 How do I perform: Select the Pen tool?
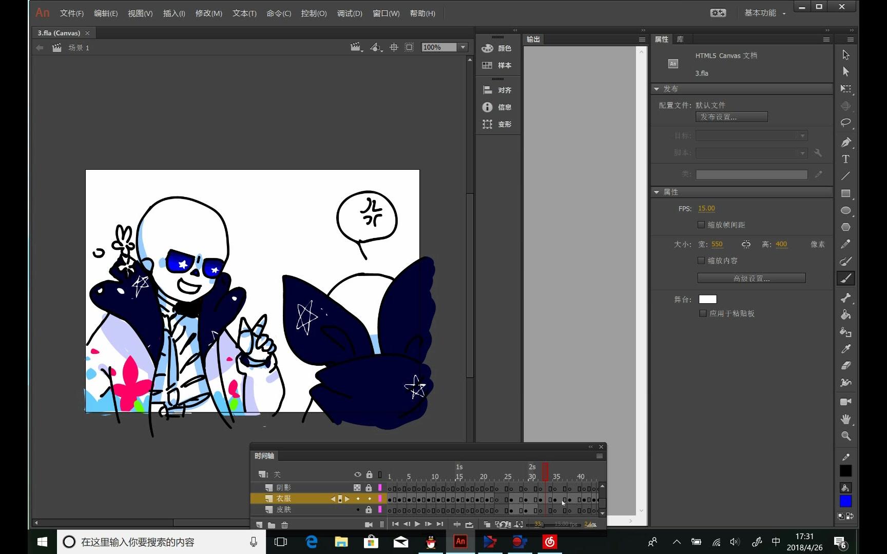tap(846, 142)
